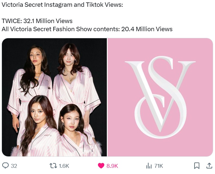This screenshot has width=215, height=174.
Task: Click the 32 replies count
Action: [x=14, y=166]
